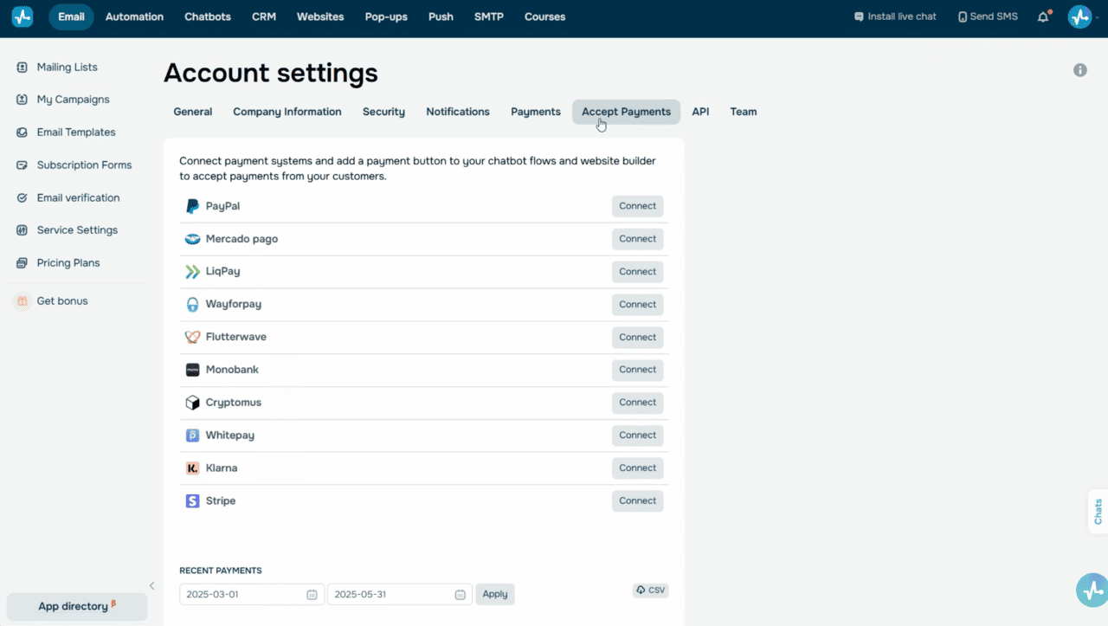1108x626 pixels.
Task: Connect the Cryptomus payment system
Action: click(638, 403)
